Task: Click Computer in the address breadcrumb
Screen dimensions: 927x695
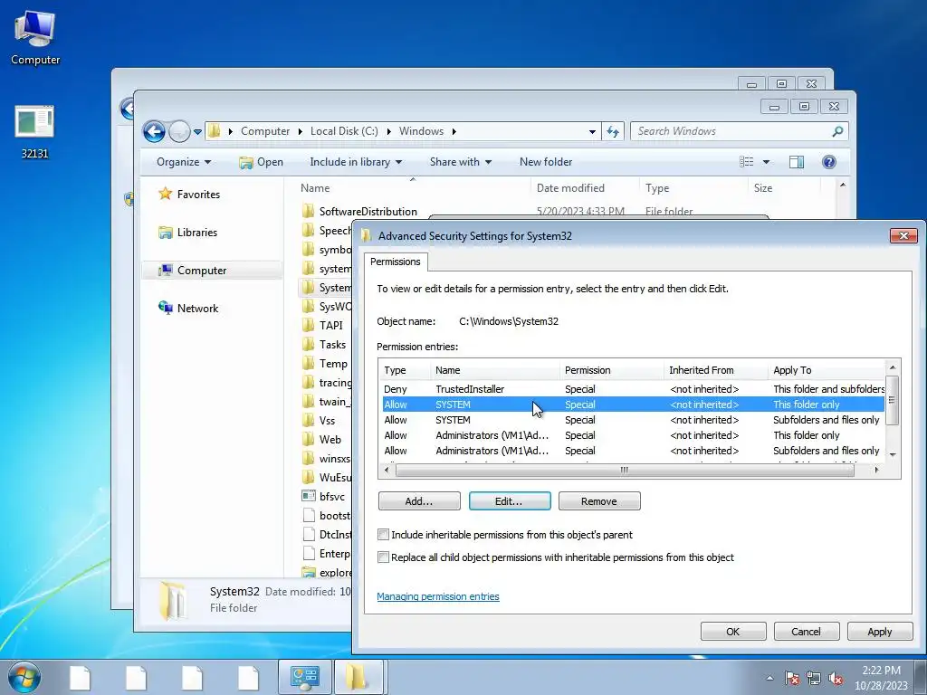Action: (265, 131)
